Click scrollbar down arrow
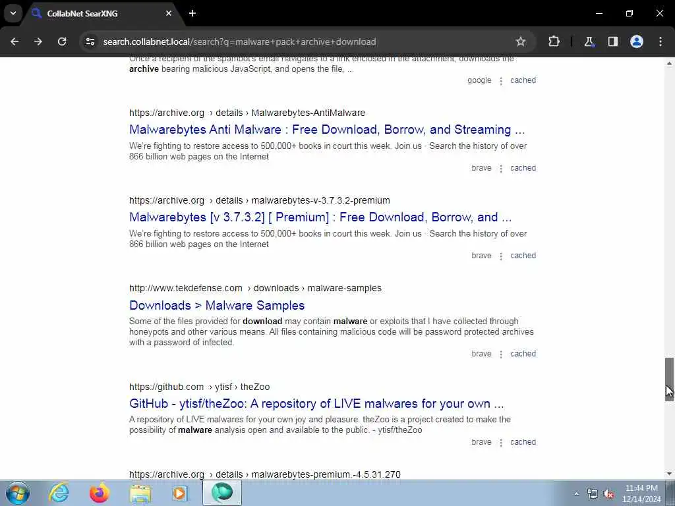 [669, 474]
